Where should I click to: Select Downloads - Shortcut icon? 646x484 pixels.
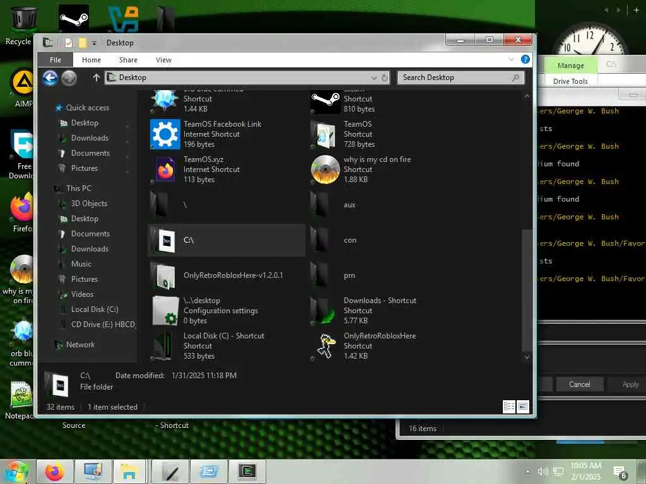(x=324, y=311)
